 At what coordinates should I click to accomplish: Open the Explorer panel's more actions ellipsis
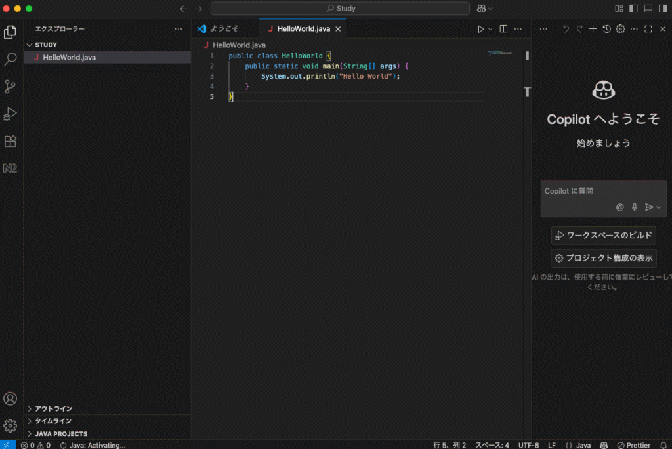click(x=178, y=29)
